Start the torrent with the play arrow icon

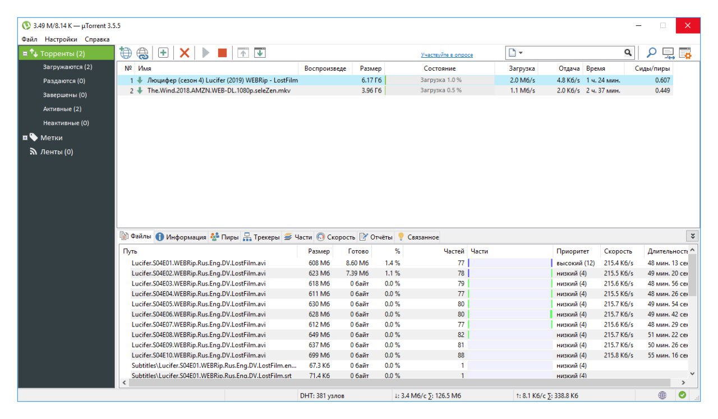206,53
